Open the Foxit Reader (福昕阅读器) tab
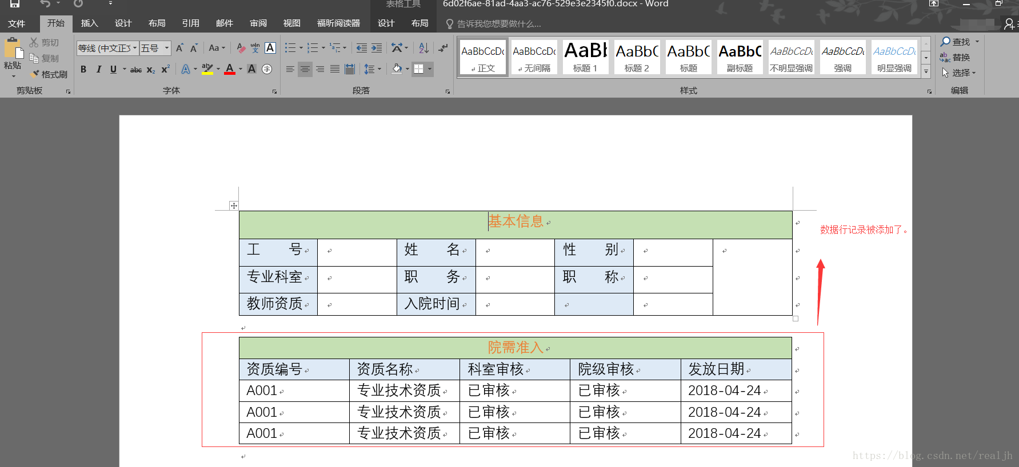Screen dimensions: 1019x467 click(x=338, y=23)
